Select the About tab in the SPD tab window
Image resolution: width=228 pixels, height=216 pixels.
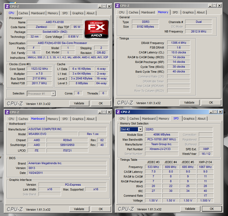[x=202, y=119]
